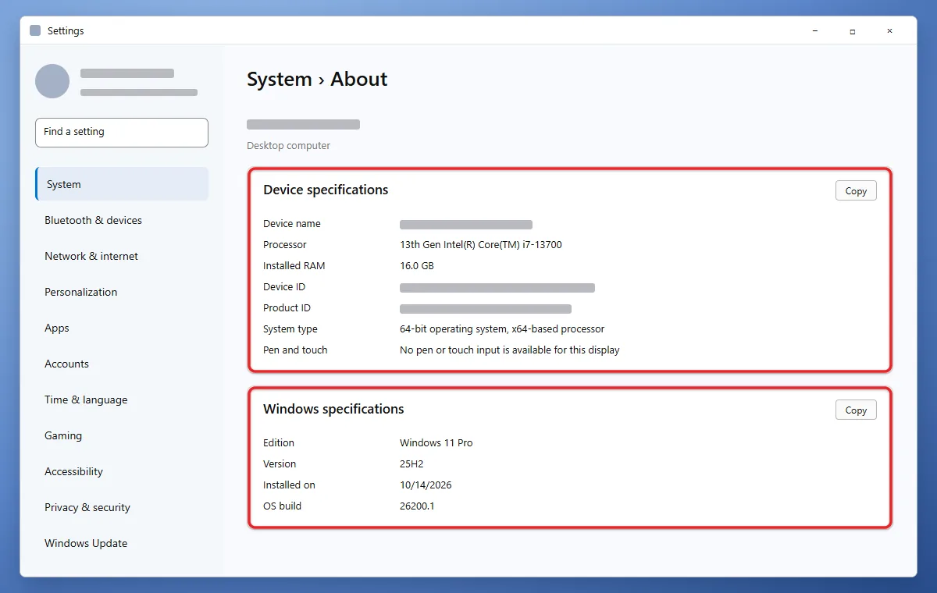Click the 64-bit operating system text
937x593 pixels.
502,328
